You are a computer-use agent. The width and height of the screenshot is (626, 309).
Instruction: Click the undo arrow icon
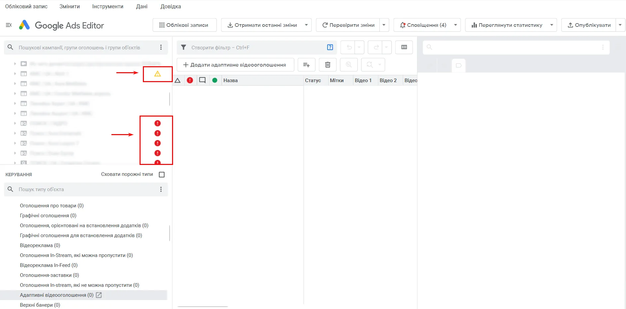coord(349,47)
